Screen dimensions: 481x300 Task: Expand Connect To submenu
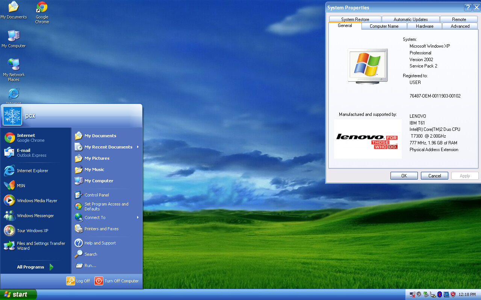click(x=107, y=217)
